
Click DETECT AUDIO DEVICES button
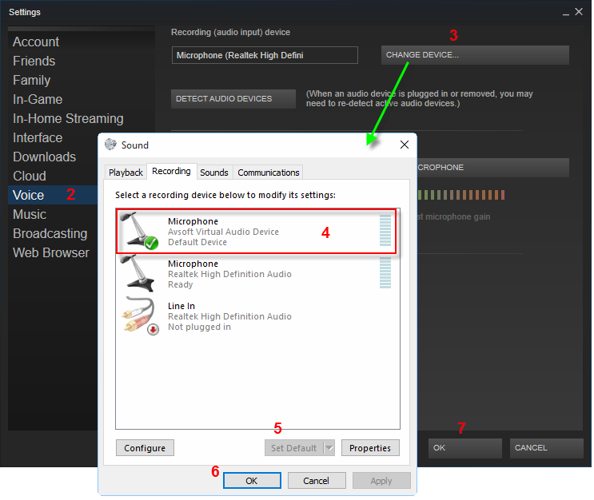(233, 99)
